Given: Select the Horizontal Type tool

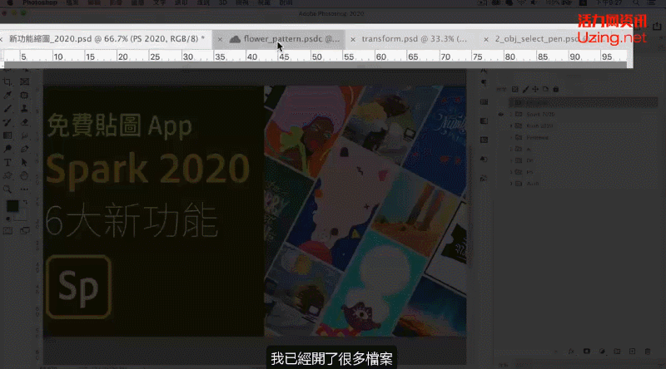Looking at the screenshot, I should pos(7,163).
